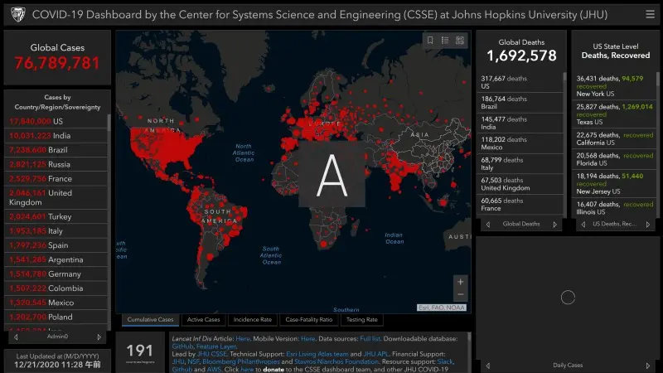Open the Feature Layer link
The image size is (663, 373).
215,346
